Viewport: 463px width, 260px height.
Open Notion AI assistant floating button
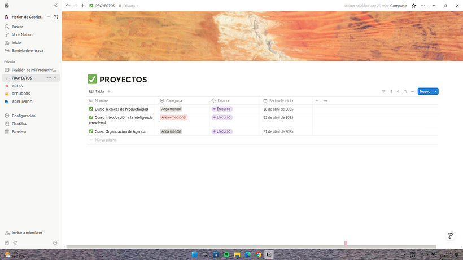pyautogui.click(x=451, y=236)
